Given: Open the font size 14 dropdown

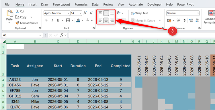Looking at the screenshot, I should pos(81,13).
